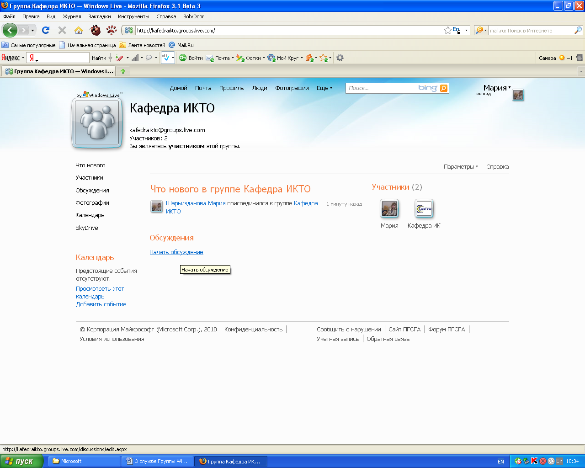The height and width of the screenshot is (468, 585).
Task: Click the Bing search button
Action: (444, 88)
